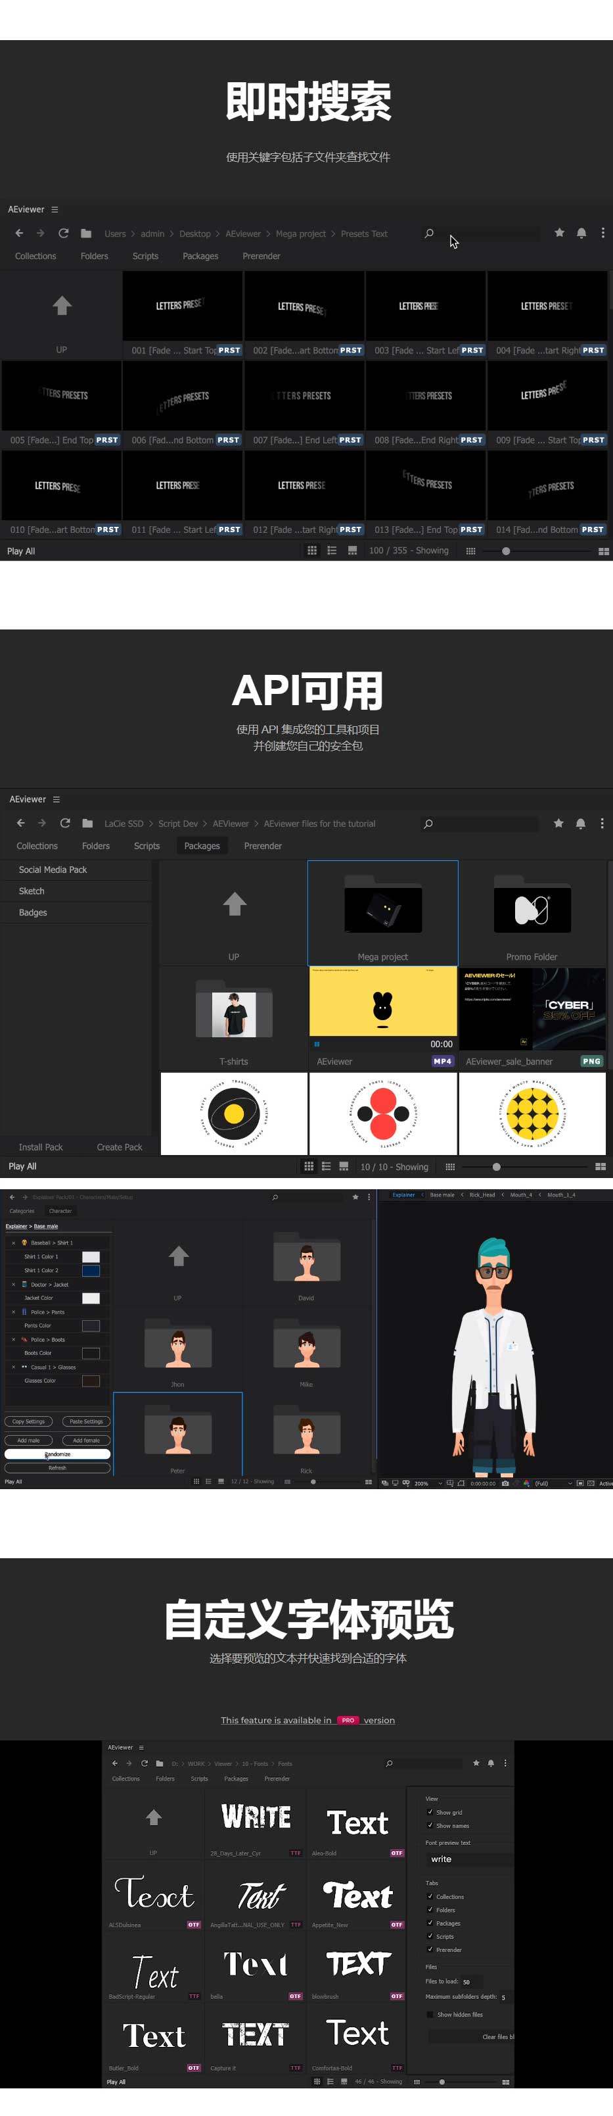Click the Jacket Color swatch

coord(91,1298)
